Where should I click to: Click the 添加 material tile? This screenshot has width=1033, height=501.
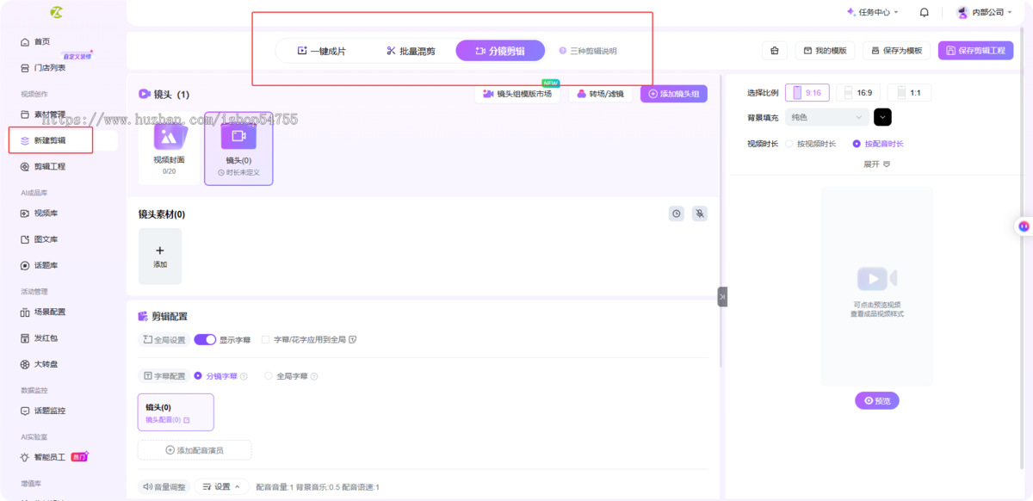click(160, 256)
